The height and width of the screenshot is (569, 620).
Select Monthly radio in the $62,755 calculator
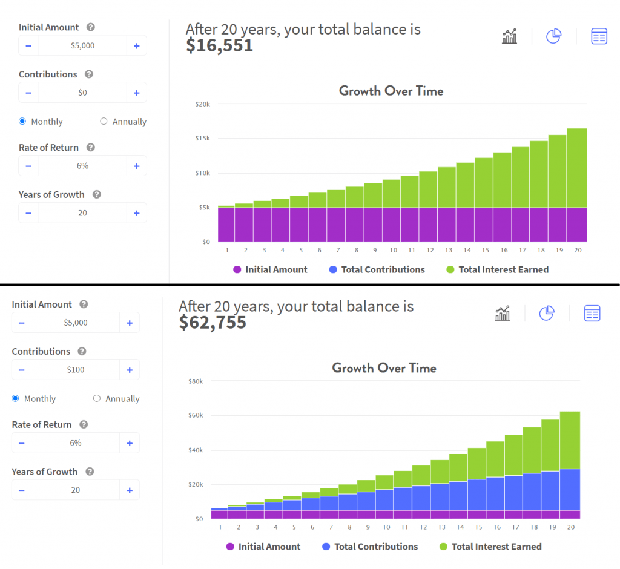pyautogui.click(x=16, y=399)
